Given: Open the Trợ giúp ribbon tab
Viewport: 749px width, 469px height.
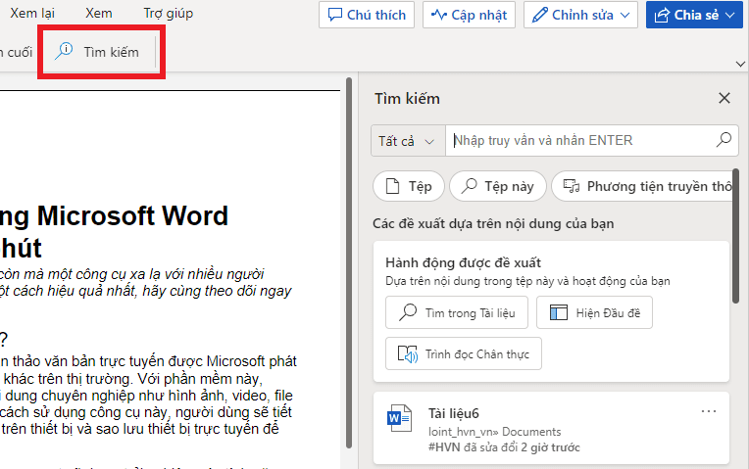Looking at the screenshot, I should 169,14.
